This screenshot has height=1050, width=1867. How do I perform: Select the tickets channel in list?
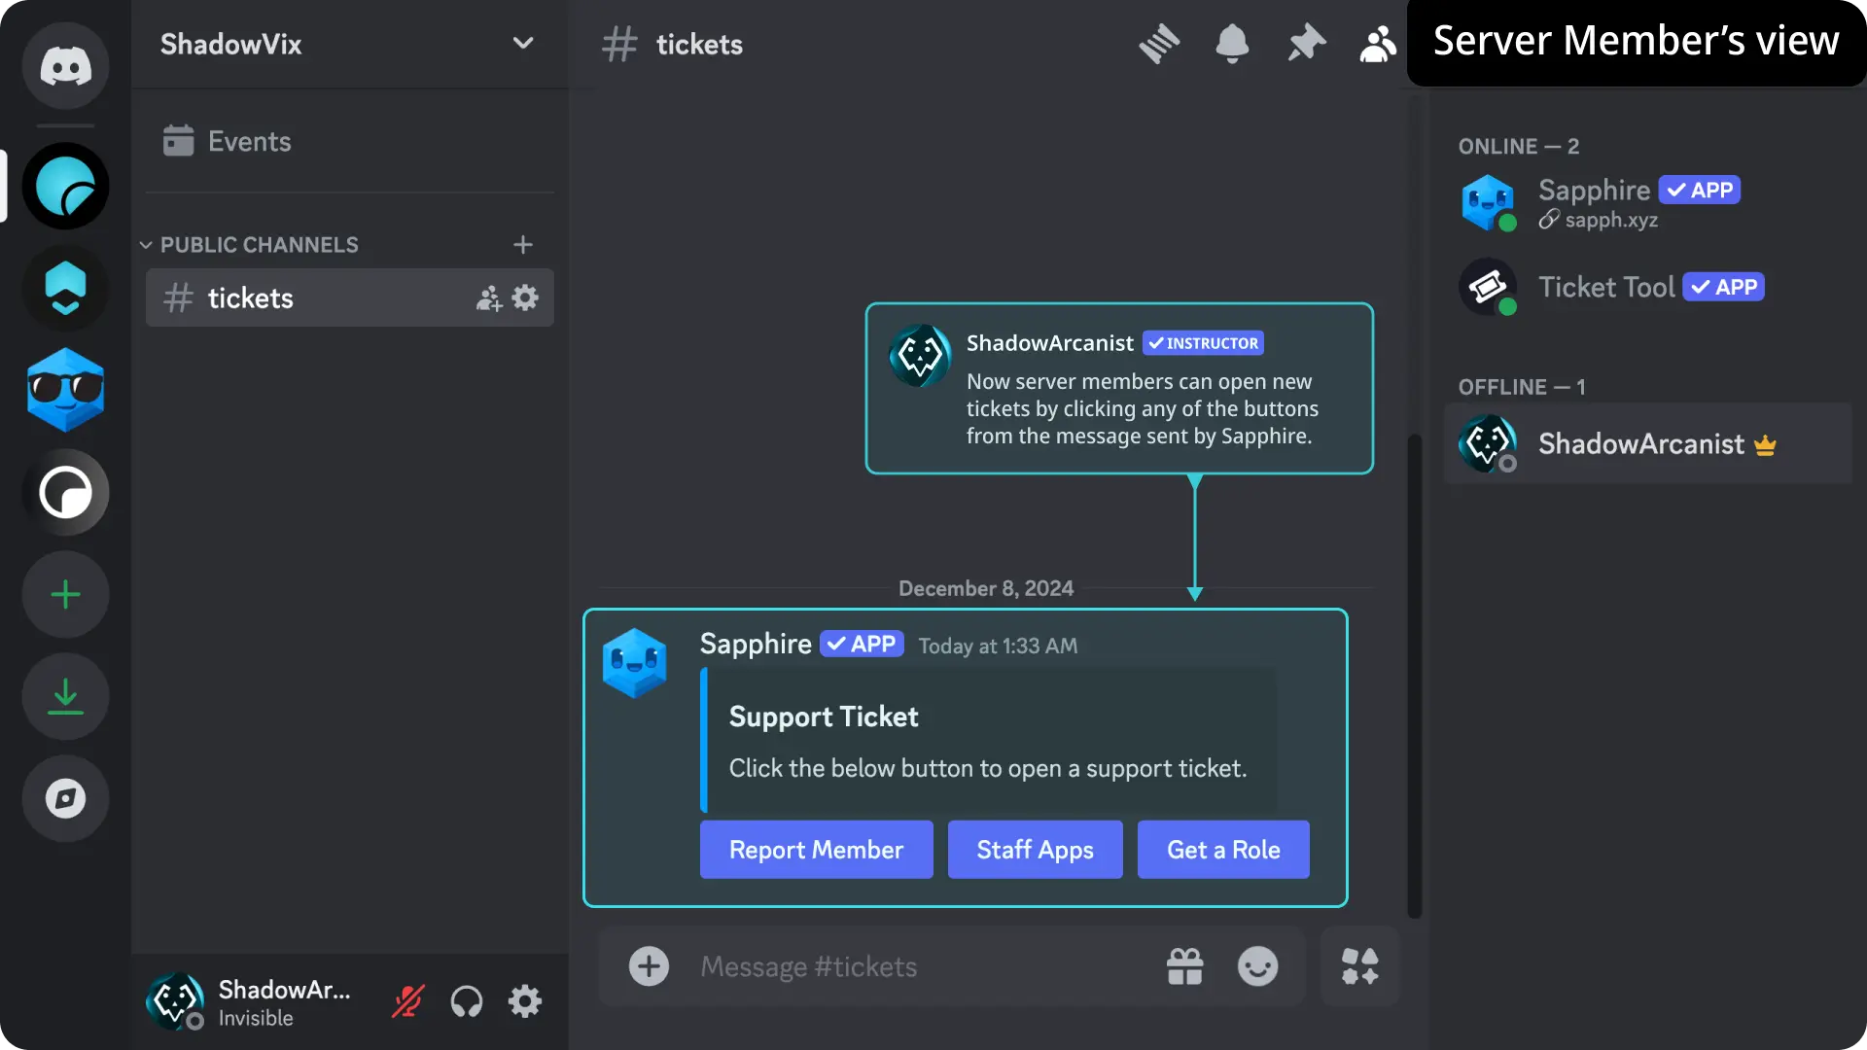click(349, 297)
